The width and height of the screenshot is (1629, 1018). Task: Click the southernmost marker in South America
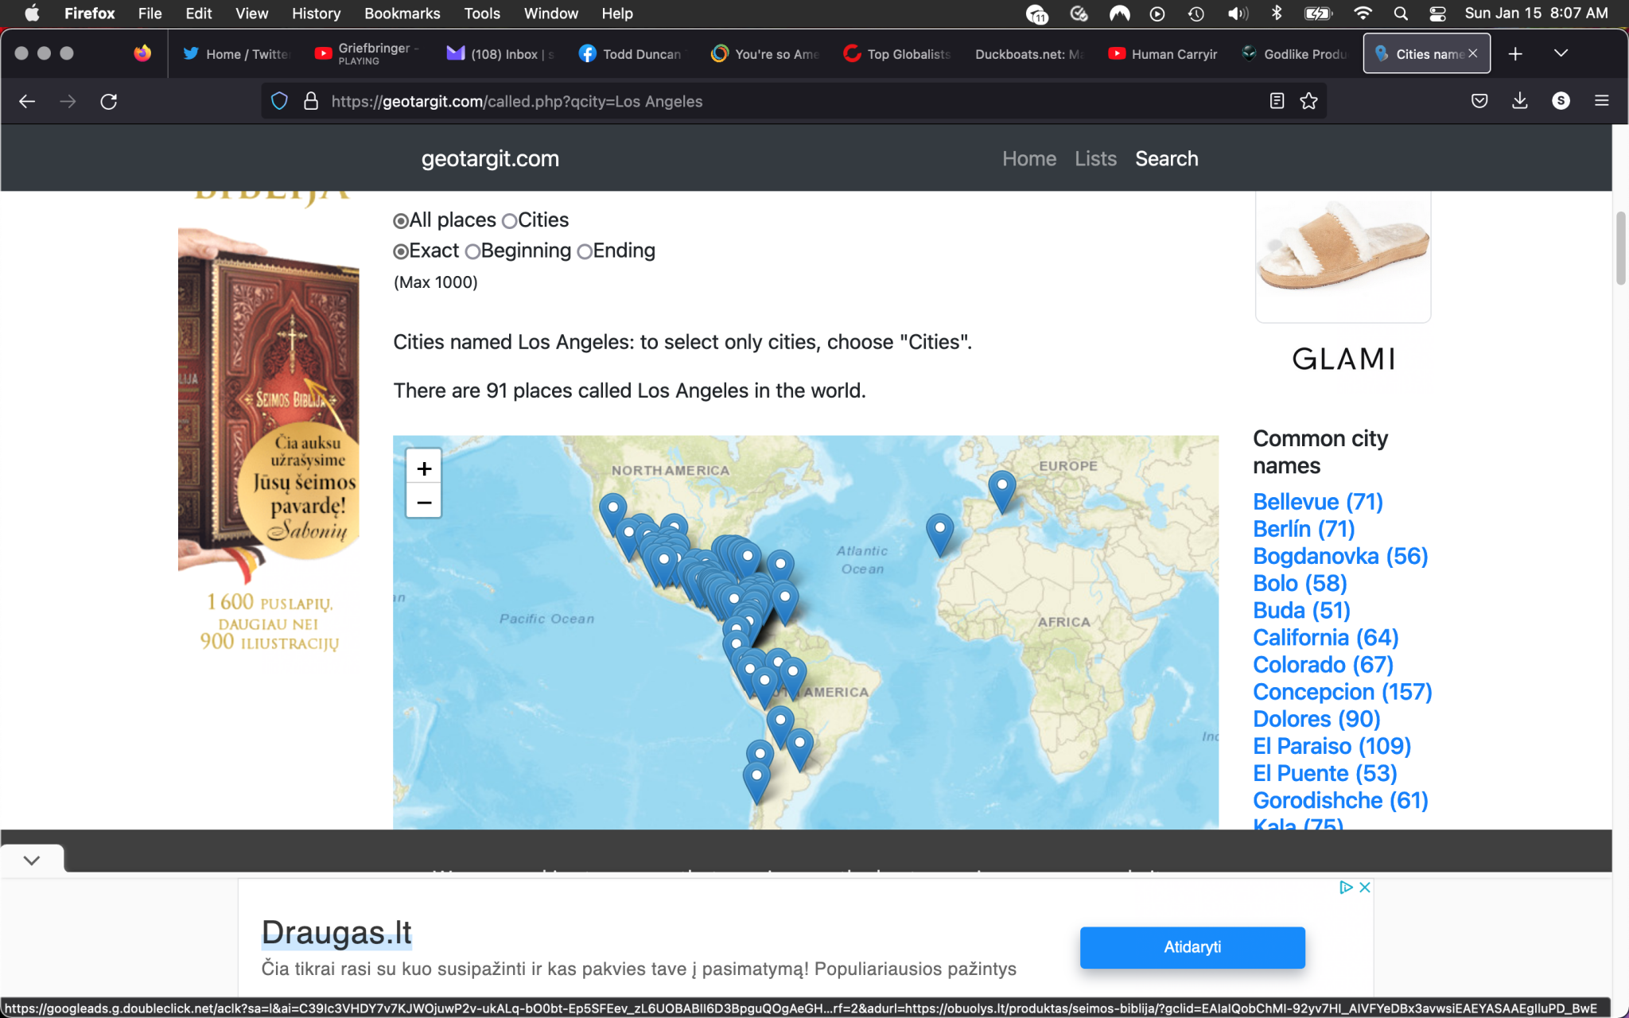(756, 783)
